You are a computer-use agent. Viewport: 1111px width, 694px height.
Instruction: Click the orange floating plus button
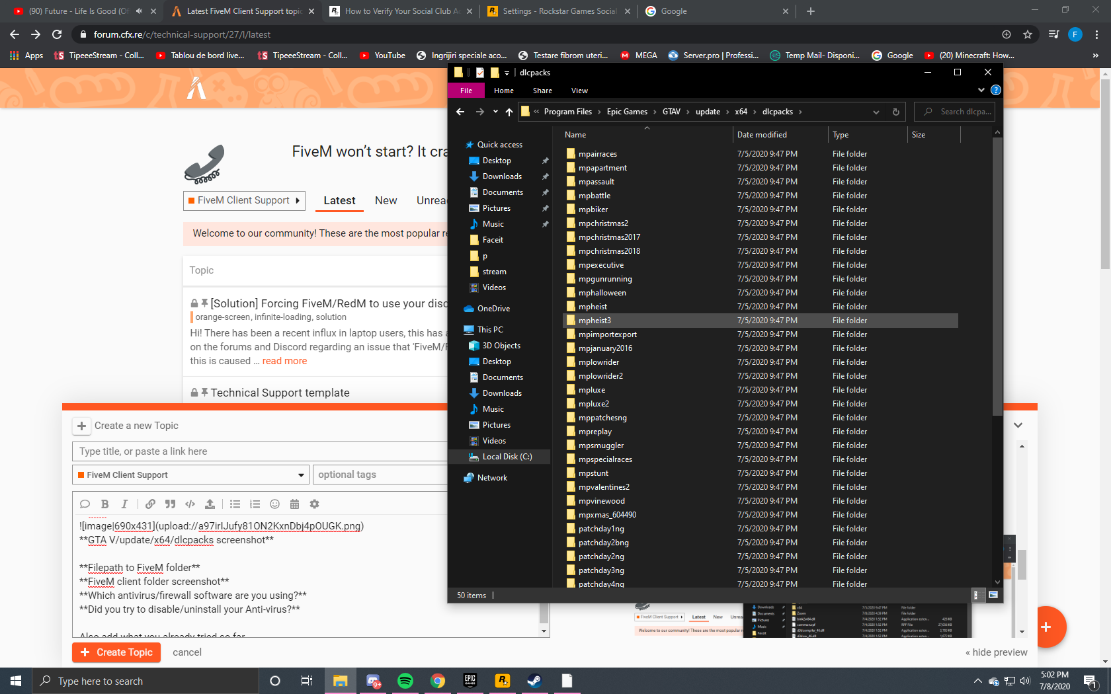click(x=1046, y=627)
